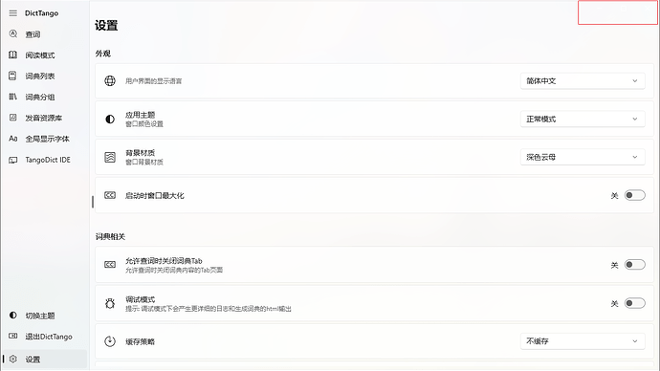Click the 背景材质 setting title

pyautogui.click(x=141, y=153)
